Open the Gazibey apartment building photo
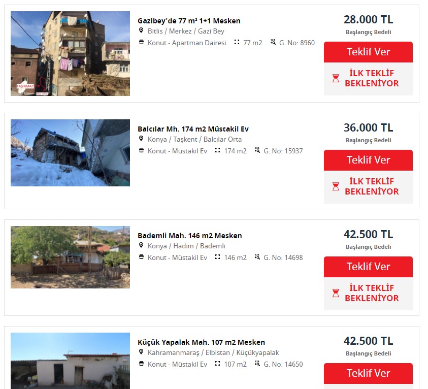 point(70,53)
